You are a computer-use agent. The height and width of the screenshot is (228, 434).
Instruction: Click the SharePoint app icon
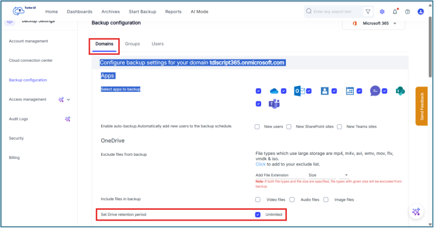pyautogui.click(x=400, y=91)
